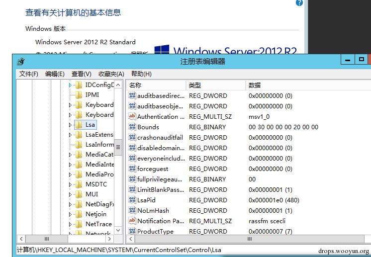The height and width of the screenshot is (257, 371).
Task: Click the IPMI folder icon
Action: [x=79, y=94]
